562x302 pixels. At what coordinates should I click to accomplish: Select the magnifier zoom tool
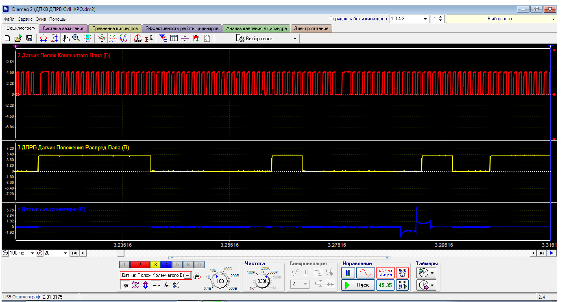coord(76,39)
